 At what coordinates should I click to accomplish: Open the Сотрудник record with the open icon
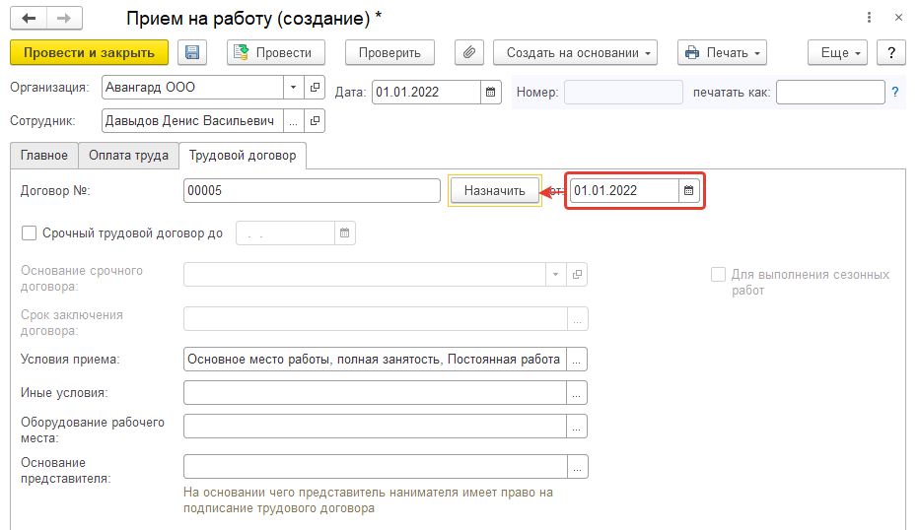pyautogui.click(x=315, y=121)
